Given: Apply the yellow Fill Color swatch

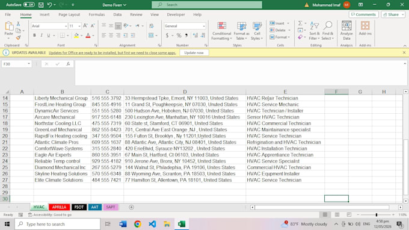Looking at the screenshot, I should pos(76,36).
